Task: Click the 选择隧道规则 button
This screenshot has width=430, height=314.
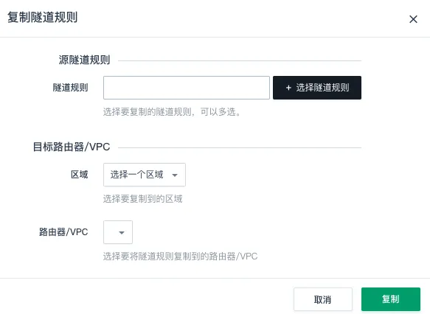Action: point(317,88)
